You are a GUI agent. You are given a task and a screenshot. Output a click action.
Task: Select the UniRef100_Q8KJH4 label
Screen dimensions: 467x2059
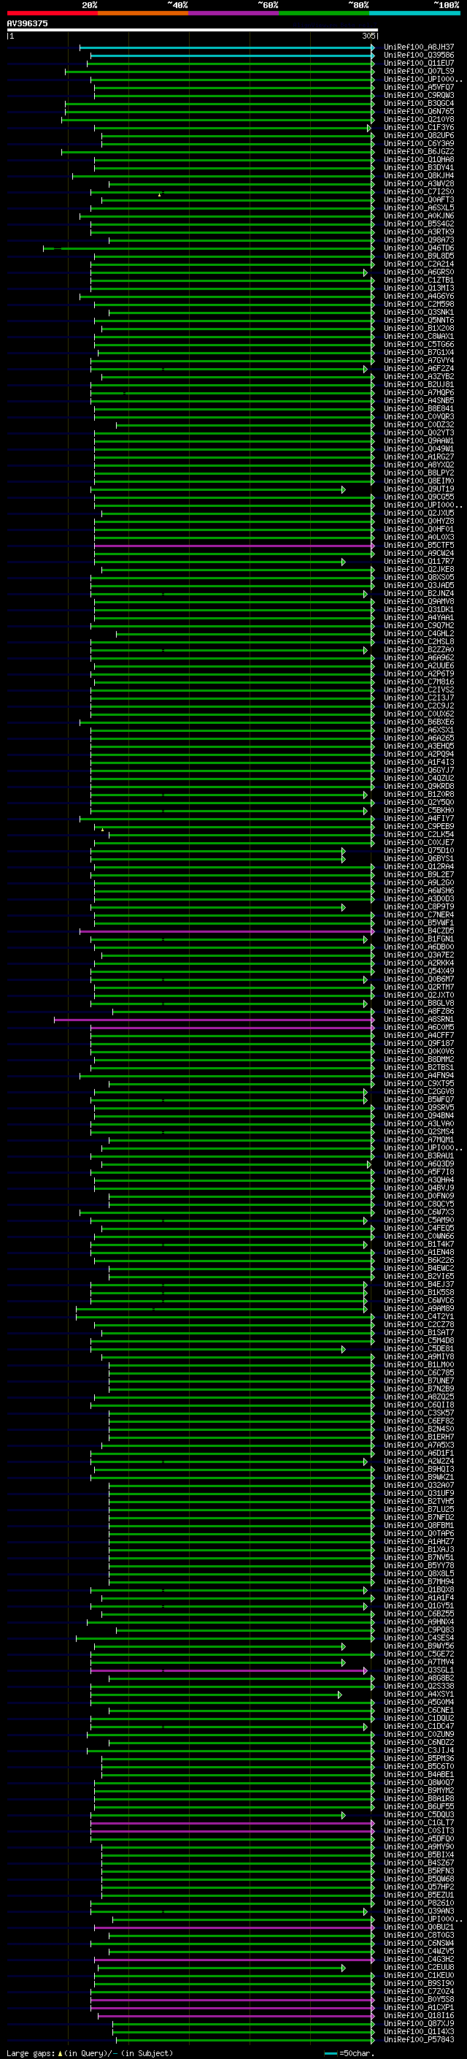point(418,176)
